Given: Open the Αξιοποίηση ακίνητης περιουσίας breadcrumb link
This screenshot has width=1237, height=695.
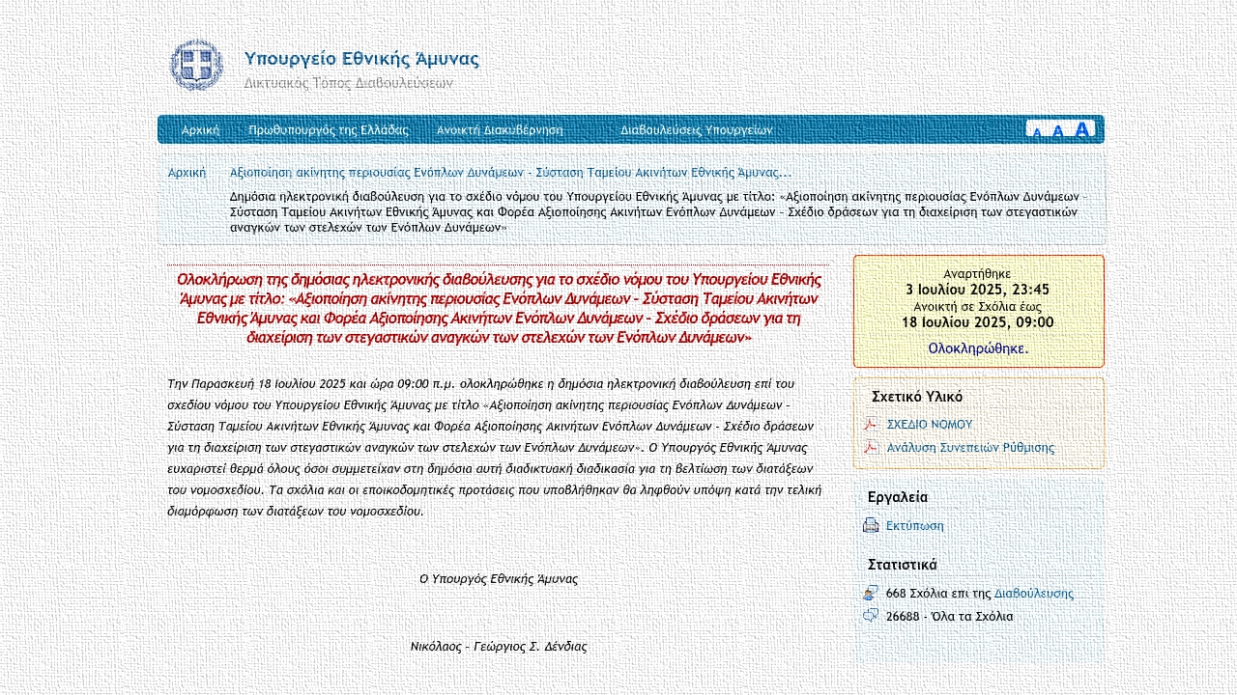Looking at the screenshot, I should [x=510, y=173].
